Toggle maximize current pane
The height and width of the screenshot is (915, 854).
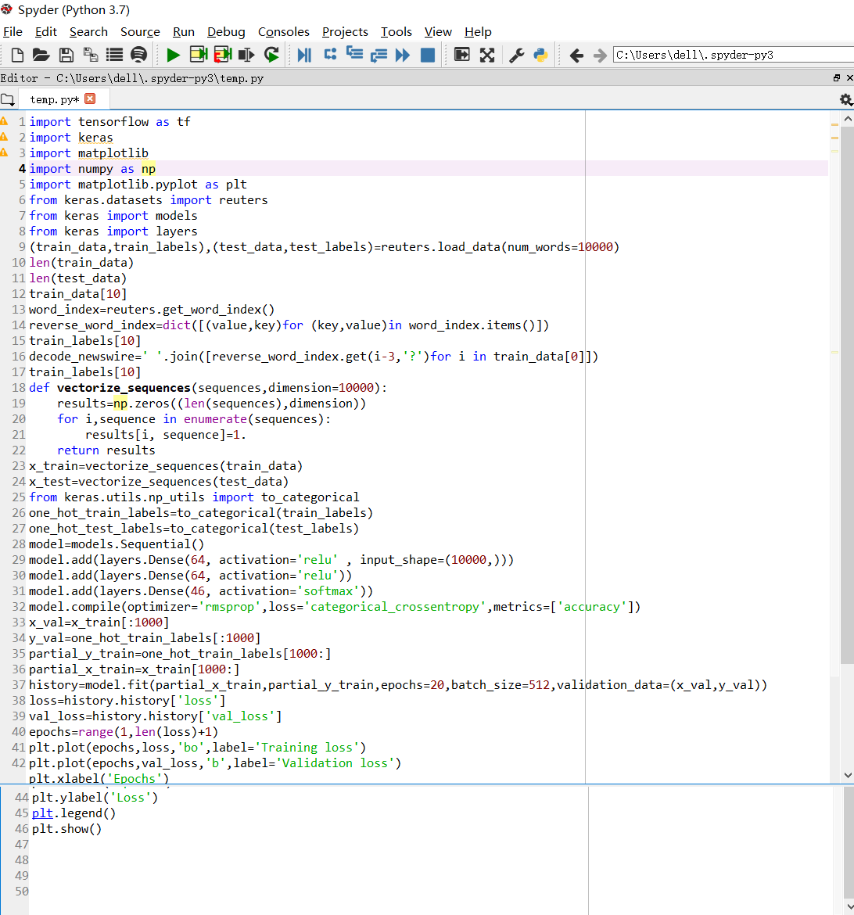[462, 55]
